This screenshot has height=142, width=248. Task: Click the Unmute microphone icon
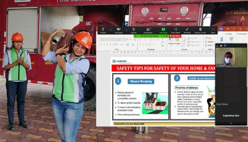tap(103, 30)
